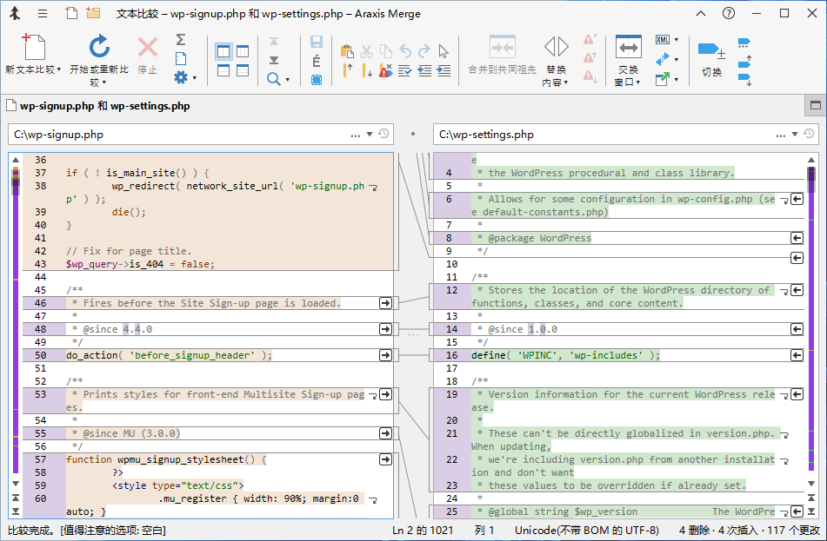
Task: Click the paste clipboard icon
Action: (347, 51)
